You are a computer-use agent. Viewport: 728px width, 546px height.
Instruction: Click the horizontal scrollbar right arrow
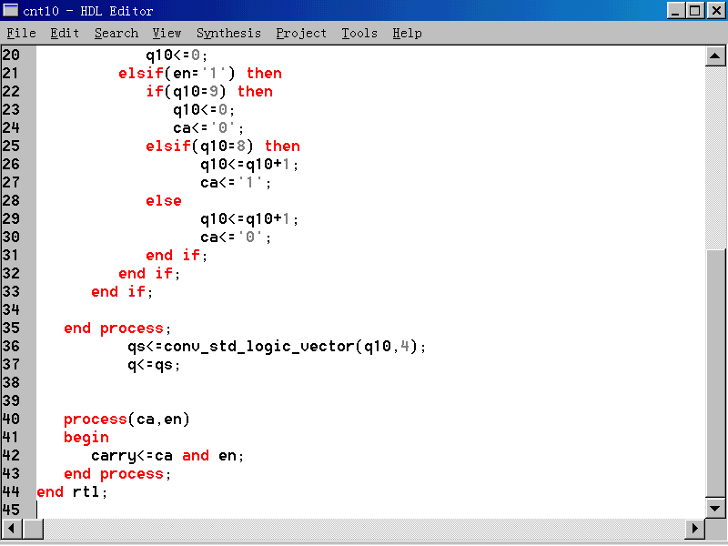pyautogui.click(x=694, y=529)
